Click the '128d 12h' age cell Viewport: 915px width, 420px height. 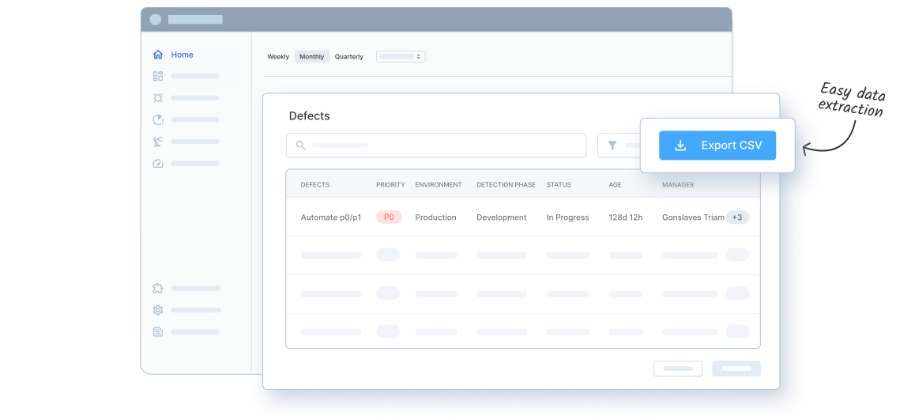(x=626, y=218)
